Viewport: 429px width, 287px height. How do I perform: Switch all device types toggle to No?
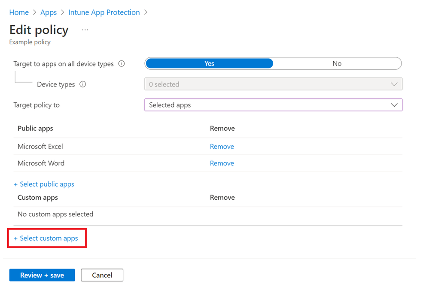click(337, 63)
